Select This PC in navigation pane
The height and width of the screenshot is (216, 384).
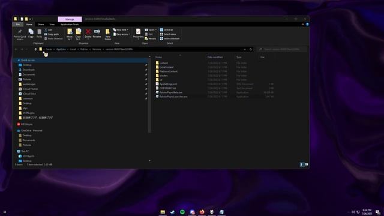25,151
